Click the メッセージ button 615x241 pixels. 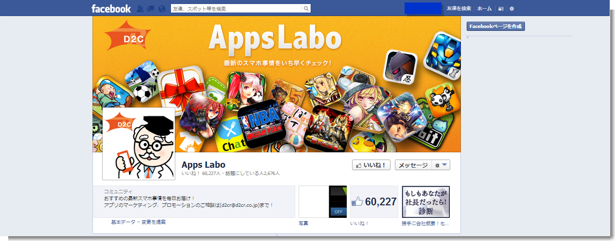tap(413, 165)
